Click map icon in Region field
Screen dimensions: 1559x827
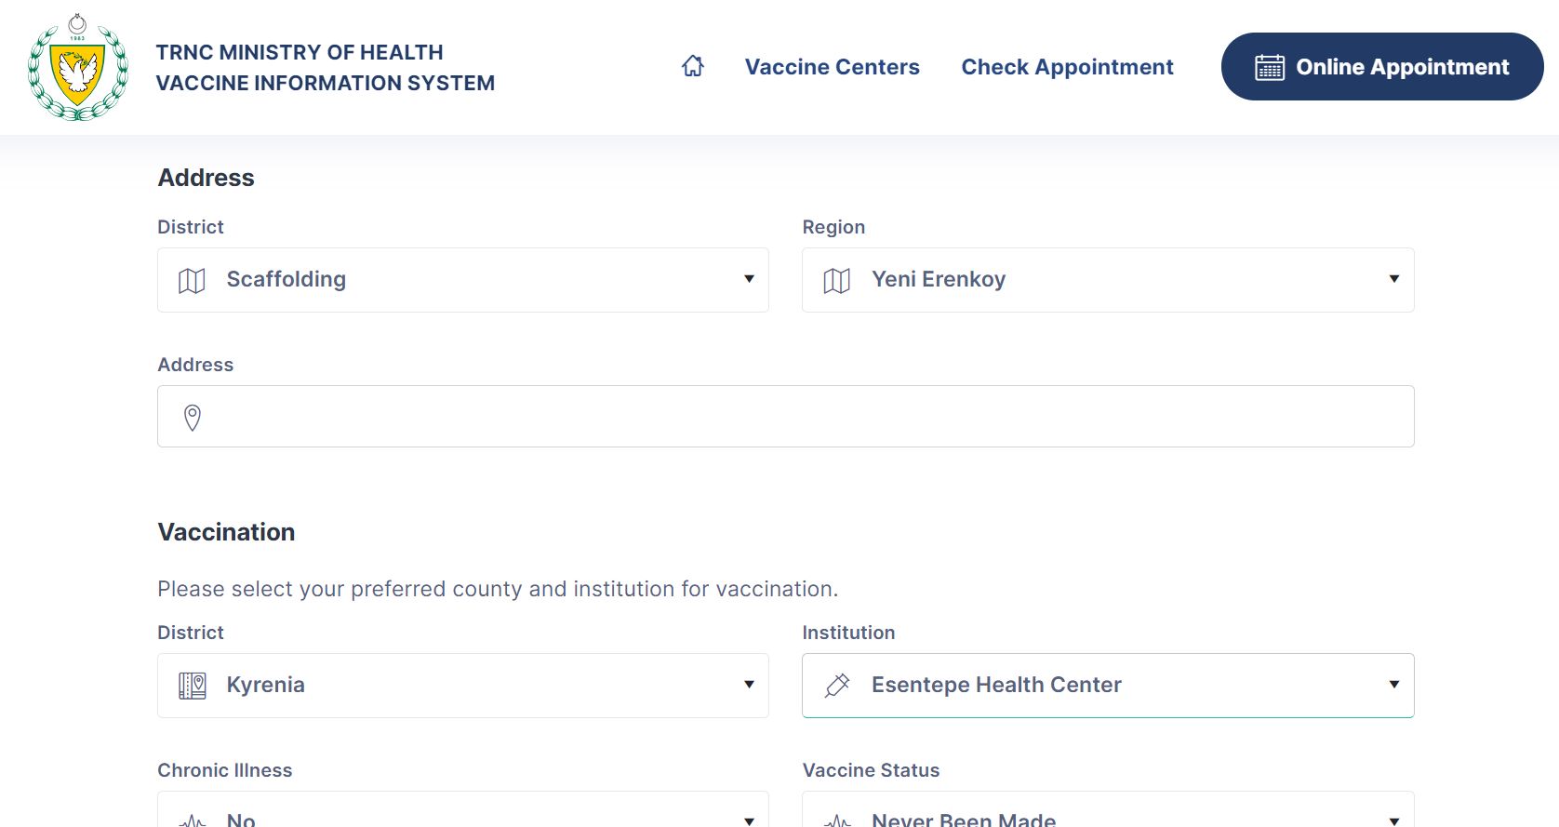point(837,280)
